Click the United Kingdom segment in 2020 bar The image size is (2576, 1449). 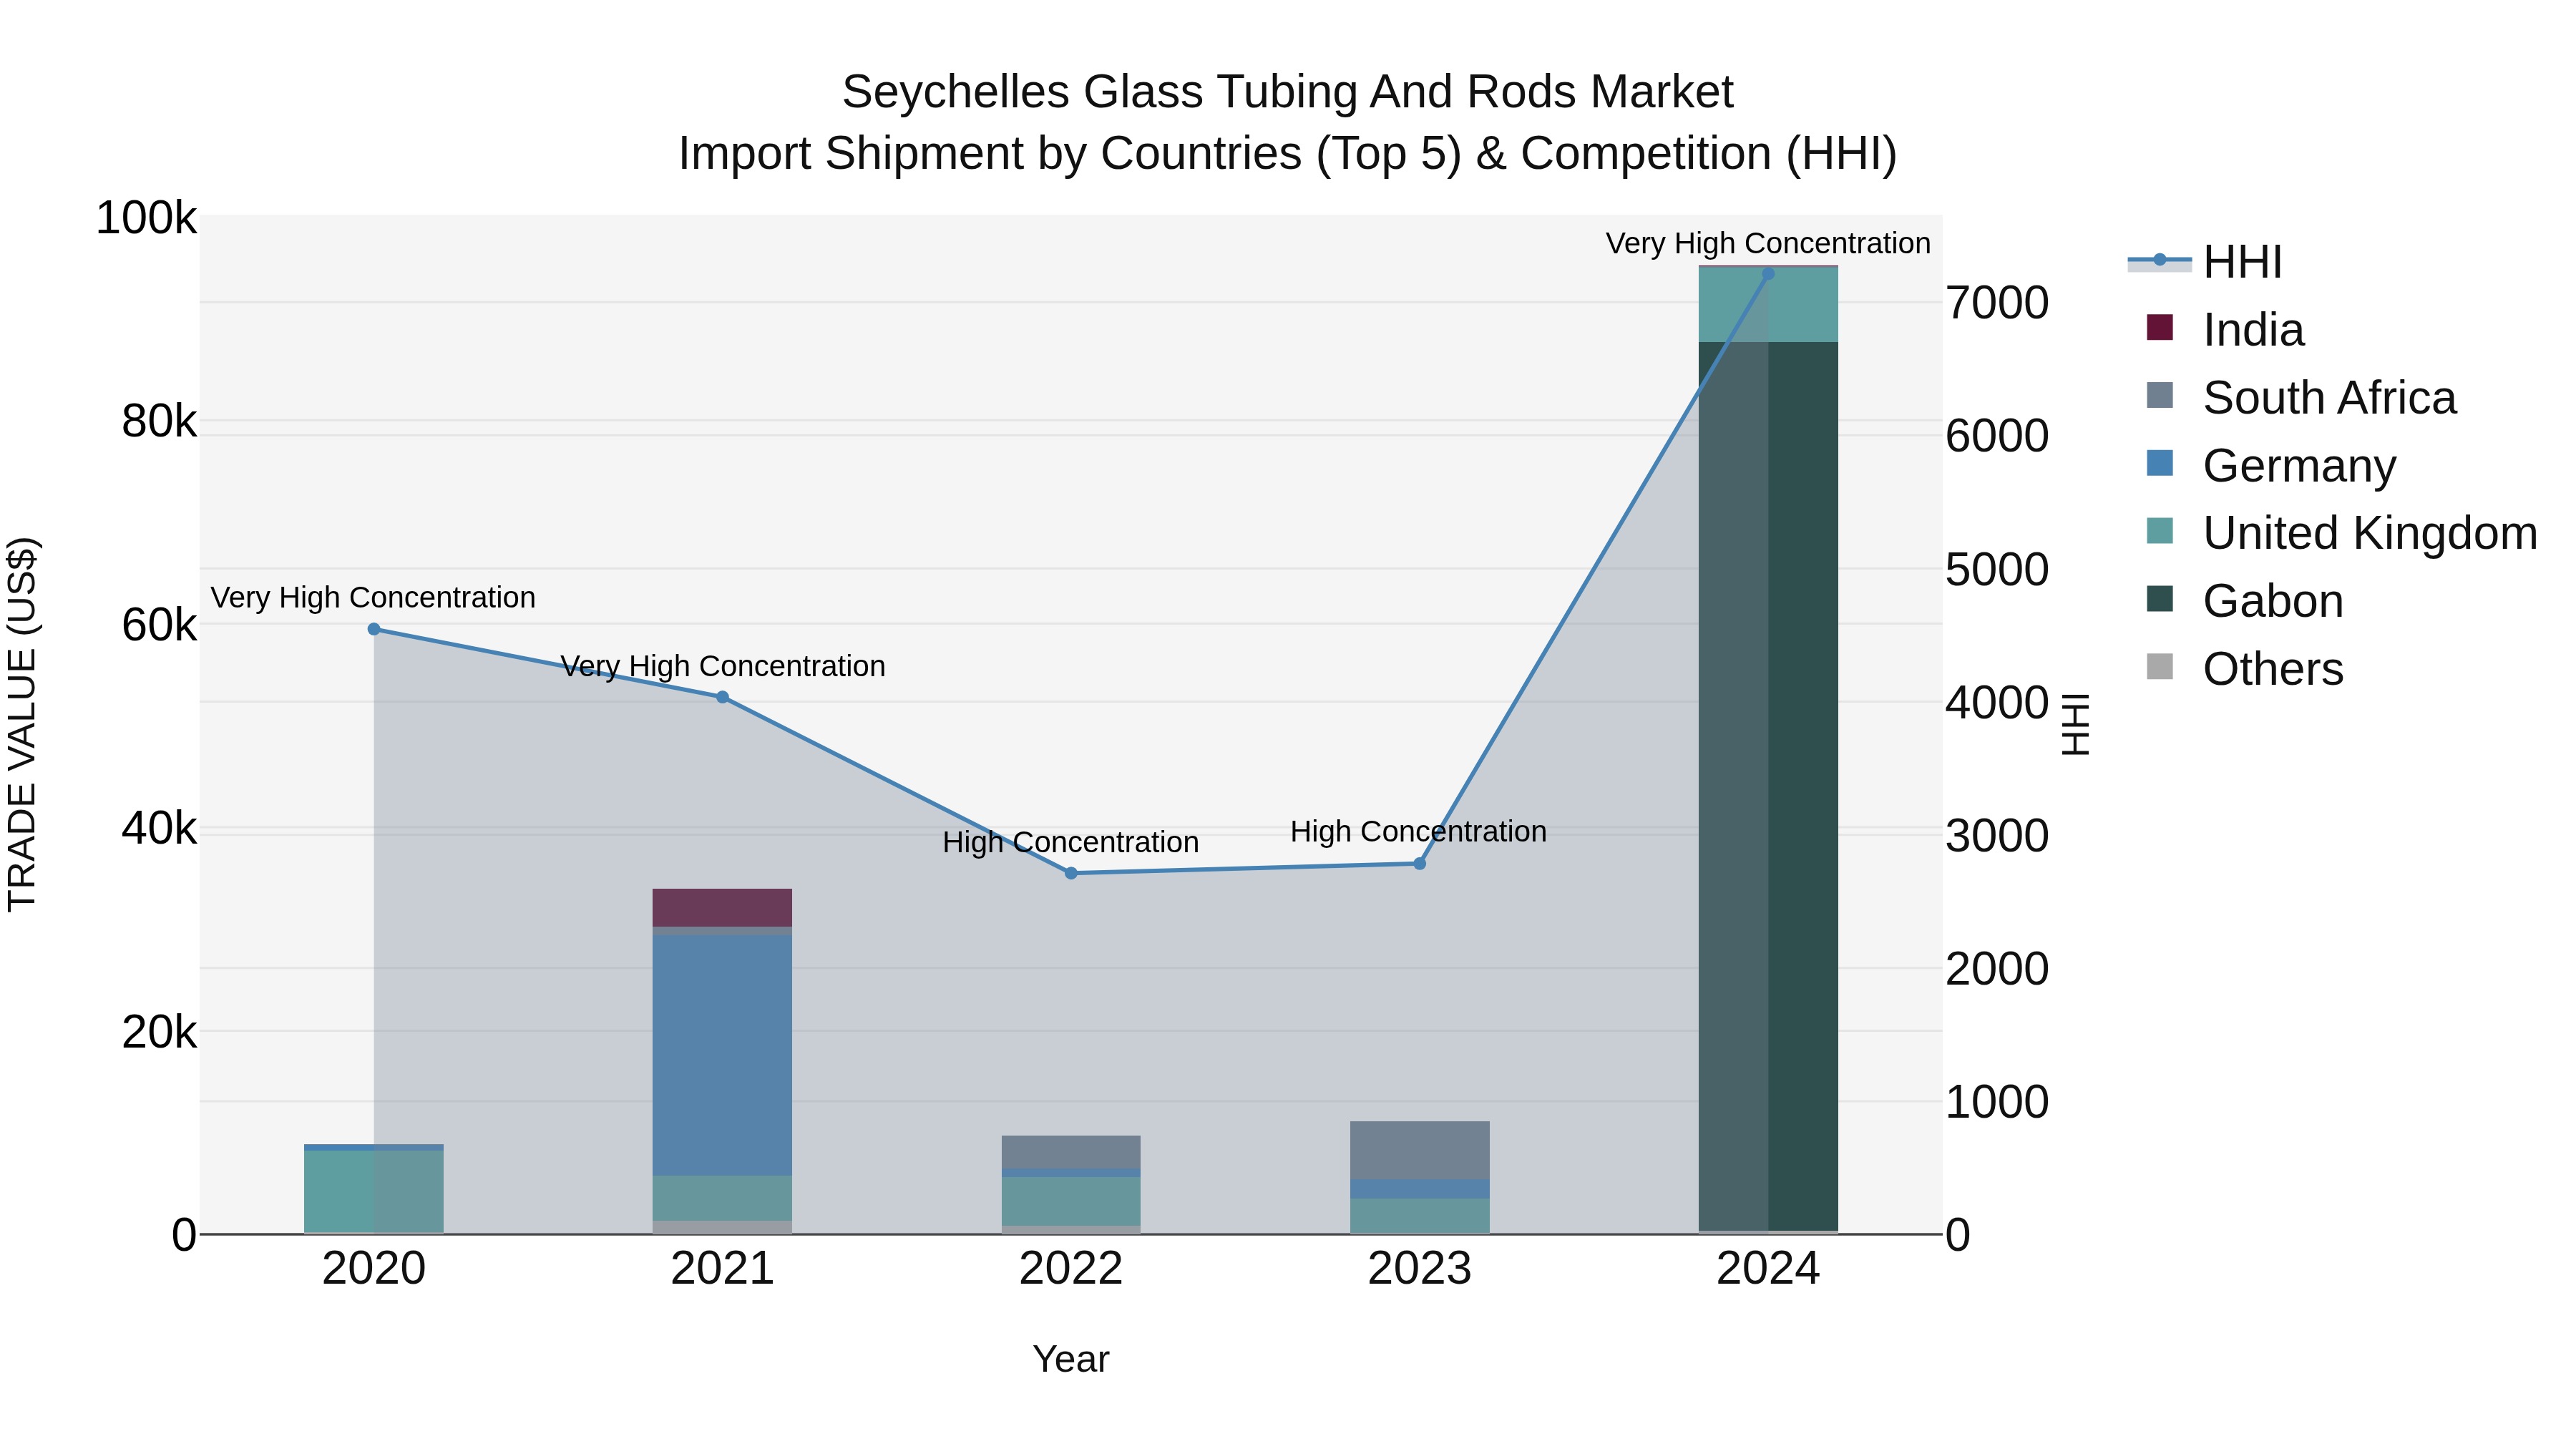click(x=374, y=1192)
